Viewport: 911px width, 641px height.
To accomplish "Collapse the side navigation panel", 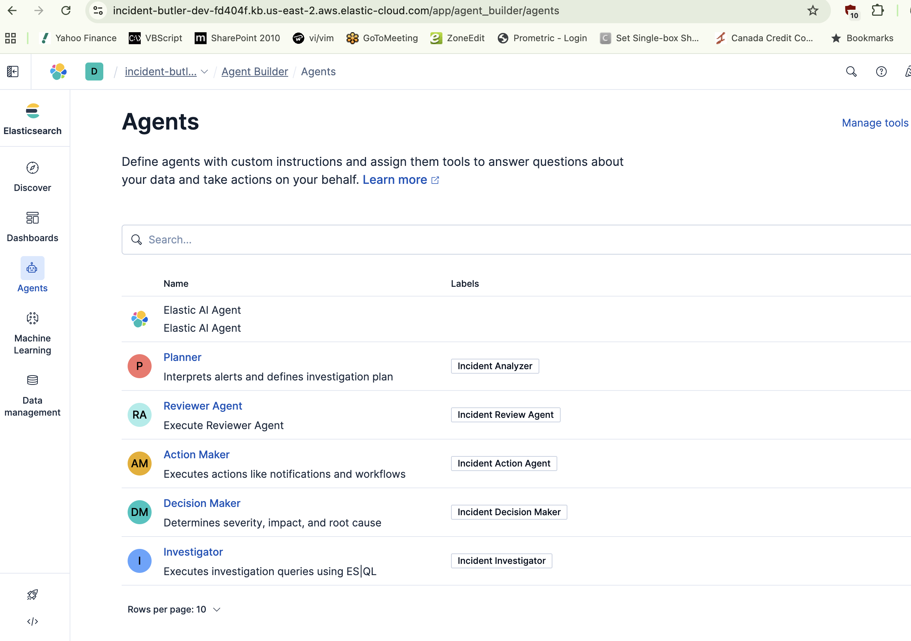I will tap(13, 72).
